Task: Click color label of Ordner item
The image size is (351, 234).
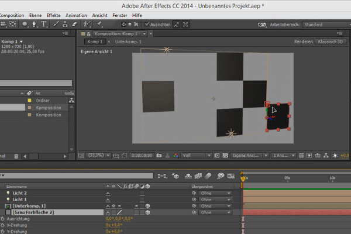Action: tap(29, 100)
